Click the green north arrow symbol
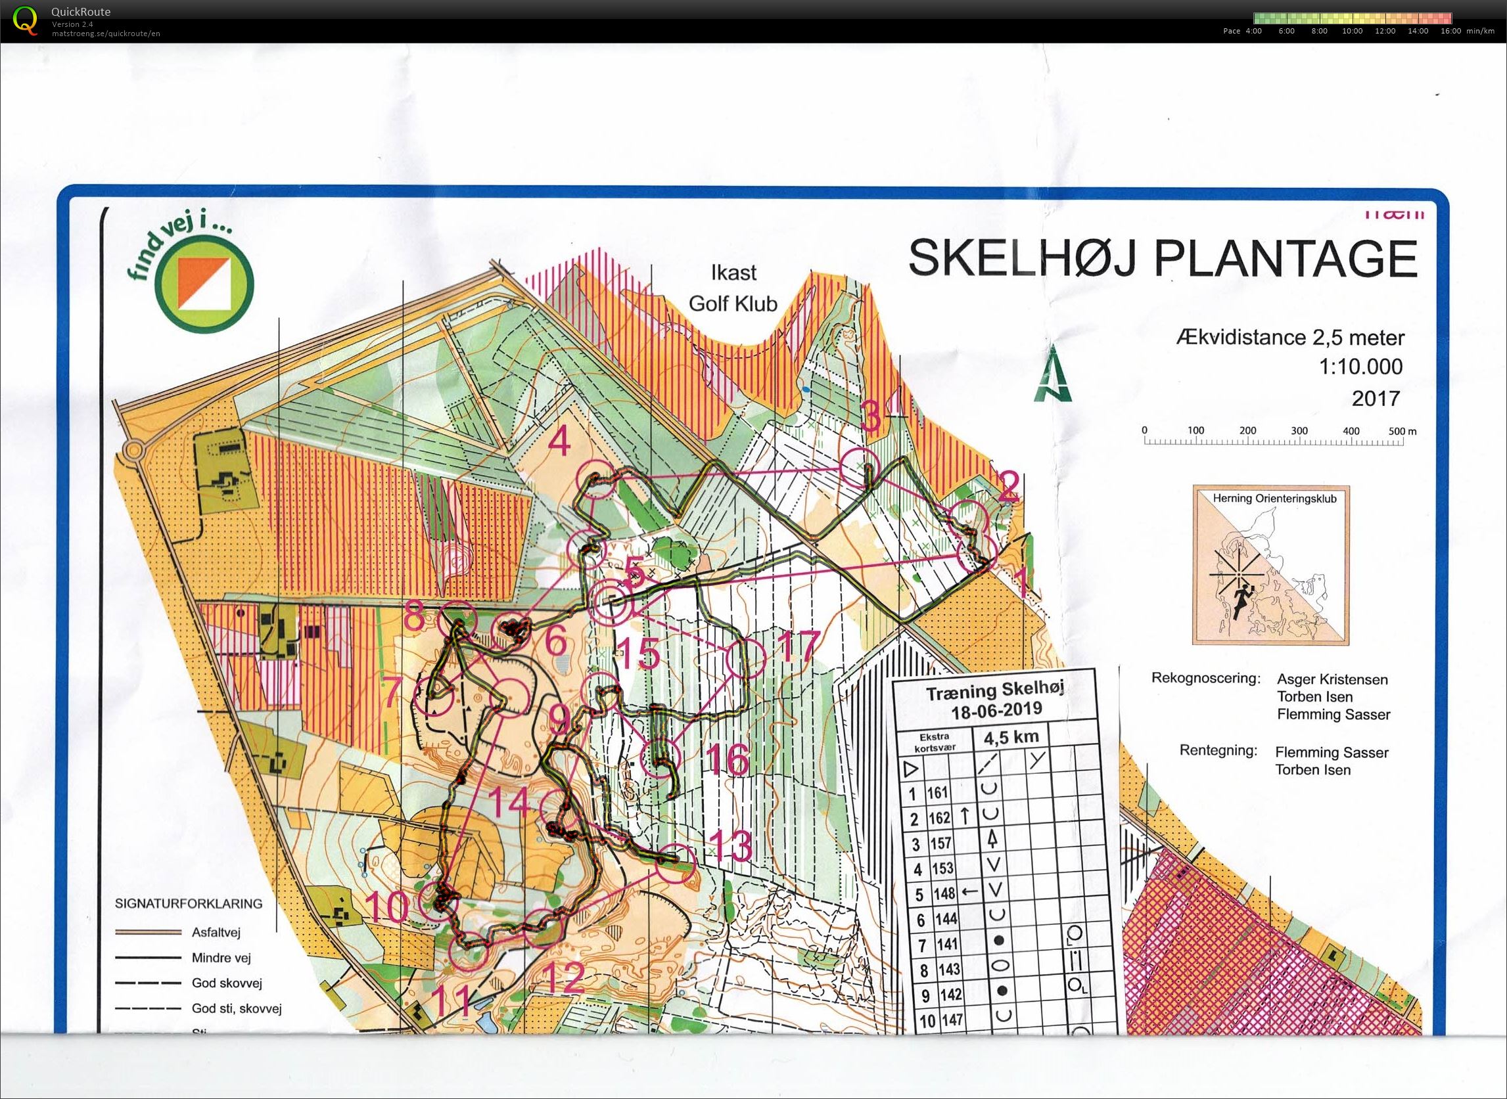 [x=1052, y=375]
